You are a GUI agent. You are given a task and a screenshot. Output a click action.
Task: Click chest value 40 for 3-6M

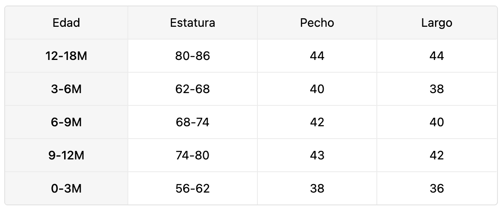(317, 89)
